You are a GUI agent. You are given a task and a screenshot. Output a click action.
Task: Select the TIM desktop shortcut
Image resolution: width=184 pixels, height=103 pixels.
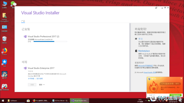click(4, 63)
